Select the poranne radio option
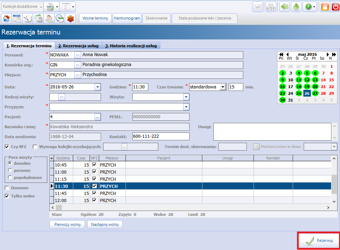The width and height of the screenshot is (340, 250). (10, 170)
